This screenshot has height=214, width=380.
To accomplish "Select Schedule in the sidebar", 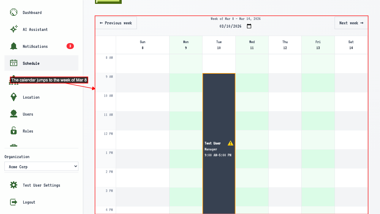I will coord(41,63).
